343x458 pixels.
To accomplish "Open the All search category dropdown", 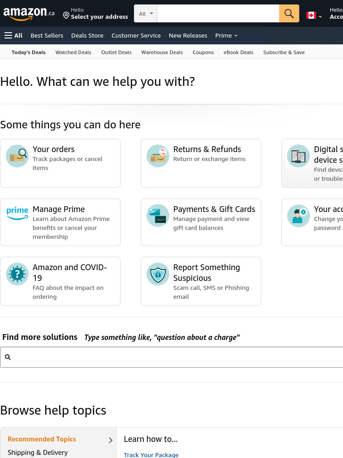I will [146, 13].
